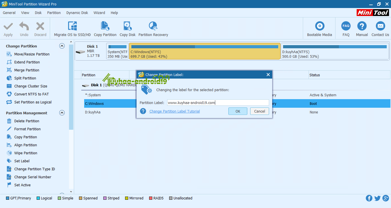
Task: Open the Dynamic Disk menu
Action: [x=77, y=13]
